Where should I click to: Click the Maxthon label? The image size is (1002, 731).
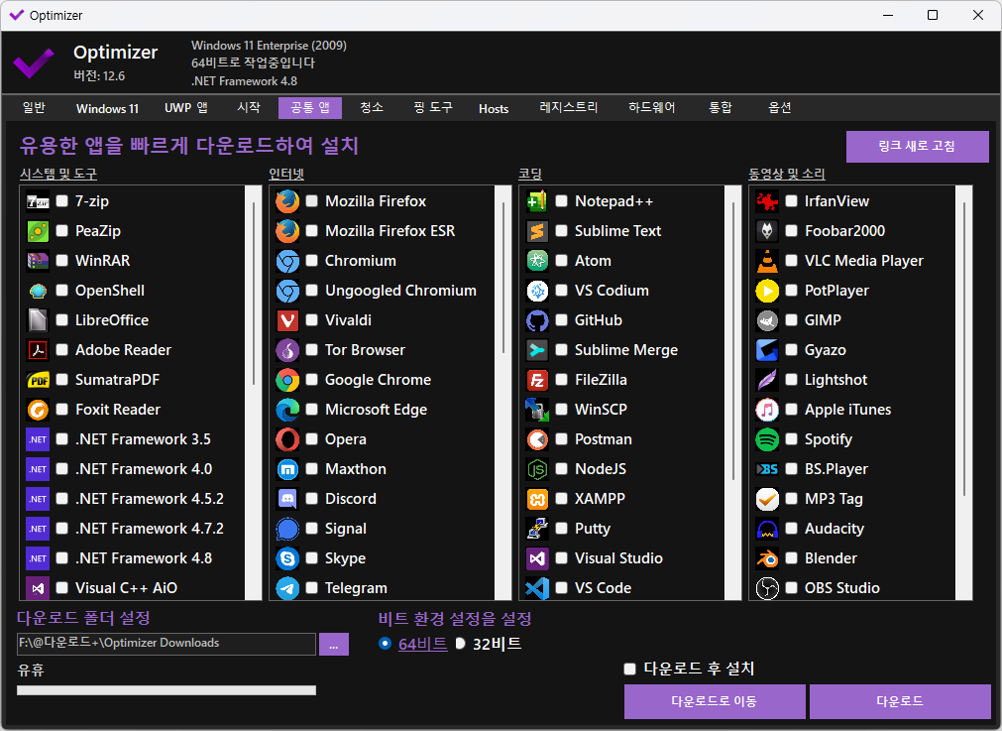pos(355,469)
